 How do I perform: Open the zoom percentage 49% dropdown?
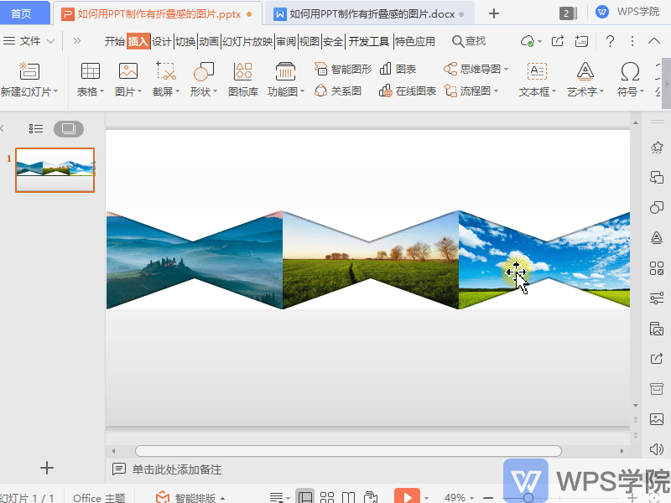(x=472, y=498)
